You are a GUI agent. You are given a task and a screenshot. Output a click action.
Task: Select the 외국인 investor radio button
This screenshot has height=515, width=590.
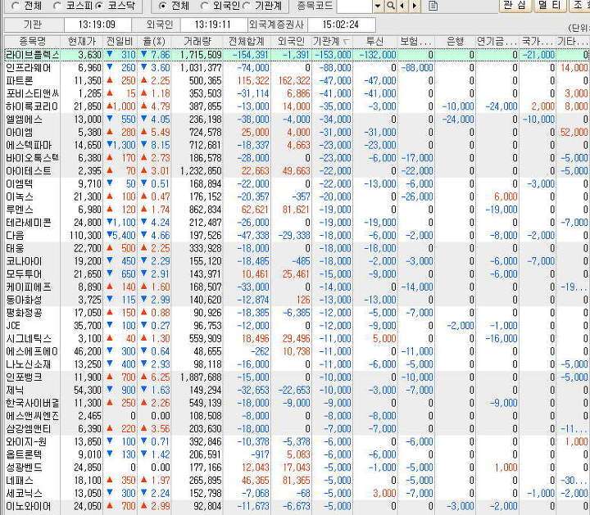tap(205, 6)
